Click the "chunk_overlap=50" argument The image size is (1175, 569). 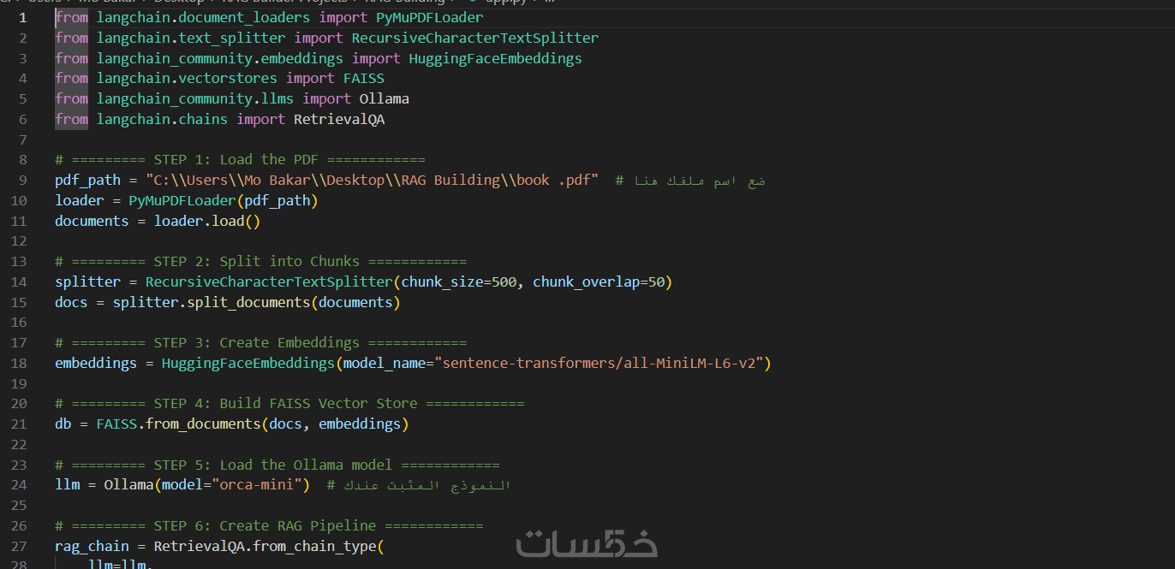click(599, 282)
